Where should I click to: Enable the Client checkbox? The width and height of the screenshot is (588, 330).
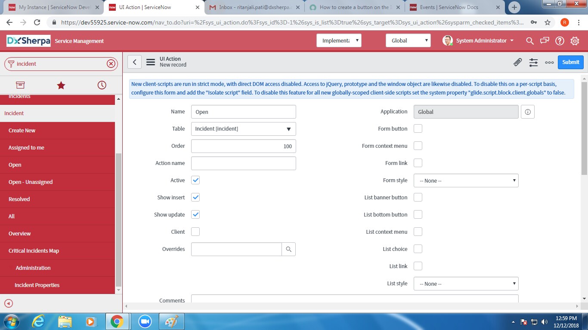(195, 232)
